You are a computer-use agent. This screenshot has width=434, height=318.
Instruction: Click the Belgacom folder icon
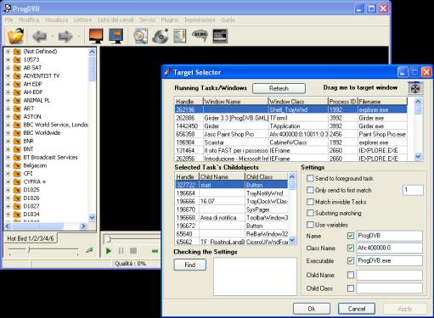pyautogui.click(x=17, y=165)
